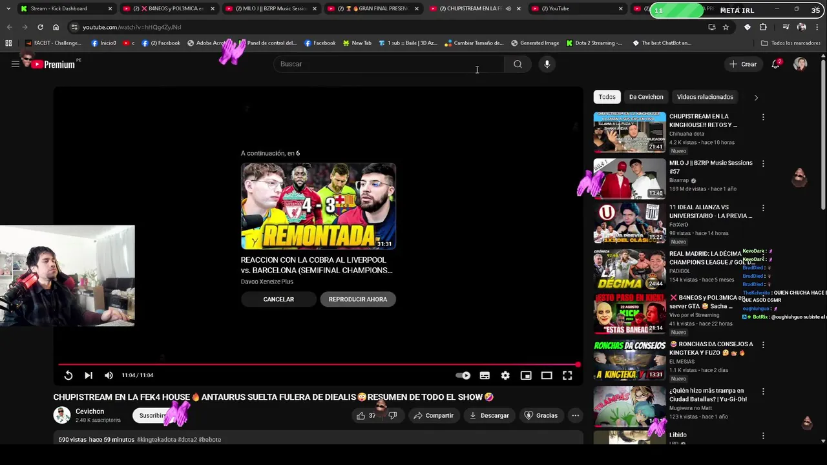The width and height of the screenshot is (827, 465).
Task: Download the video with Descargar
Action: (x=489, y=415)
